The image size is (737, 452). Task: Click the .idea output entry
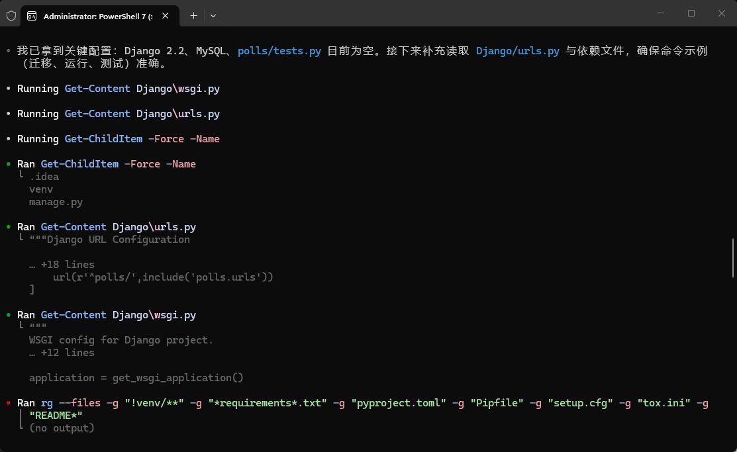44,177
